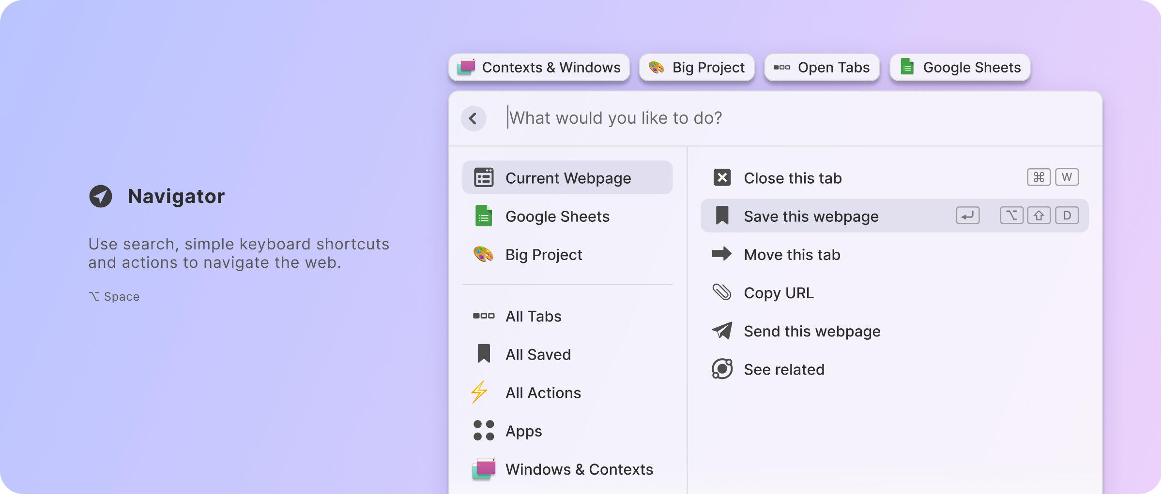Click the Move this tab arrow icon
The height and width of the screenshot is (494, 1162).
[x=722, y=254]
